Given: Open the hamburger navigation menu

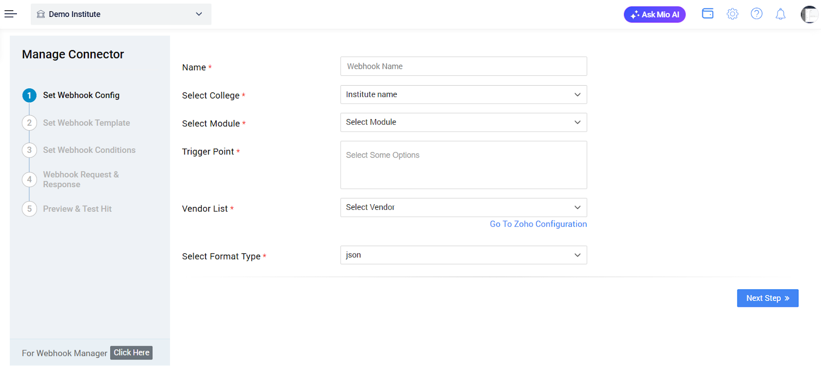Looking at the screenshot, I should [x=11, y=14].
